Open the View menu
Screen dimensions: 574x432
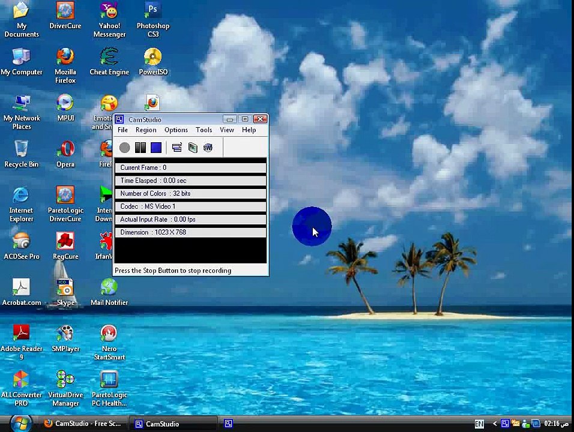pos(226,130)
